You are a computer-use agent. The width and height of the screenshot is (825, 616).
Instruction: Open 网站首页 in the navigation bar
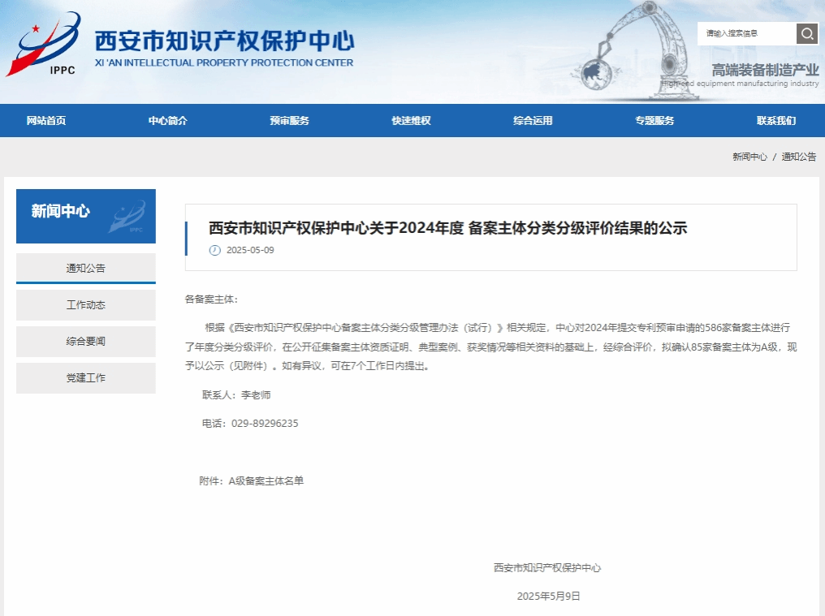point(46,120)
